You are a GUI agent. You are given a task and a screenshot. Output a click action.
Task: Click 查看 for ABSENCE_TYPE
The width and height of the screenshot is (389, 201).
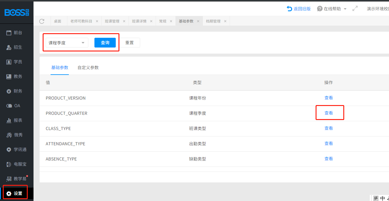329,159
